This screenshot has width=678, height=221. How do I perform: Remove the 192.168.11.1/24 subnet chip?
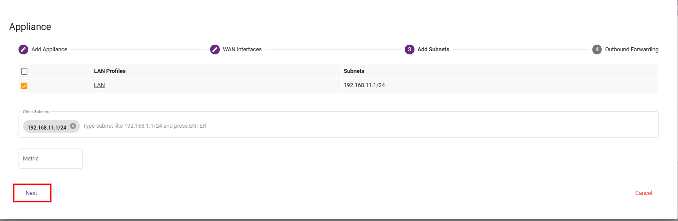point(73,126)
